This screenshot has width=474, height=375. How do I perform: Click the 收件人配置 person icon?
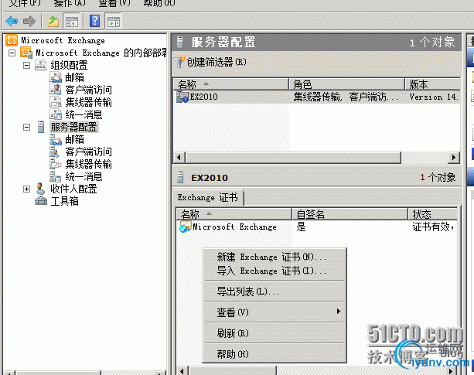(x=40, y=189)
